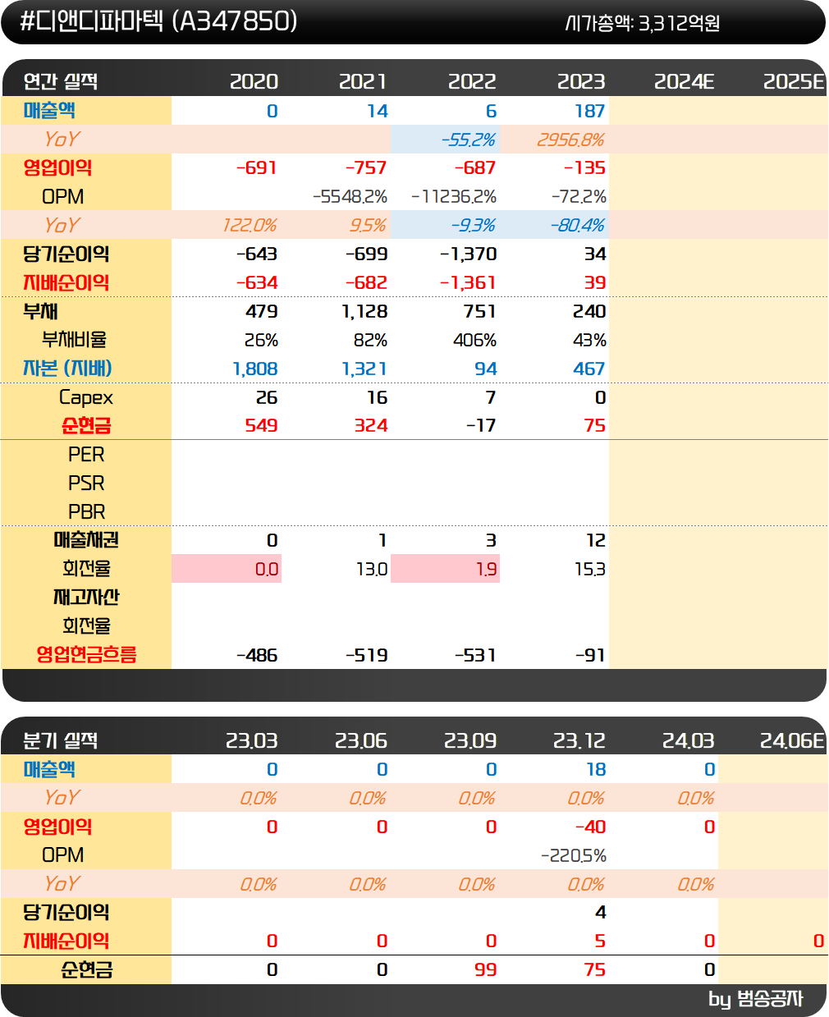Click the equity value 1,808
The image size is (829, 1017).
[255, 369]
